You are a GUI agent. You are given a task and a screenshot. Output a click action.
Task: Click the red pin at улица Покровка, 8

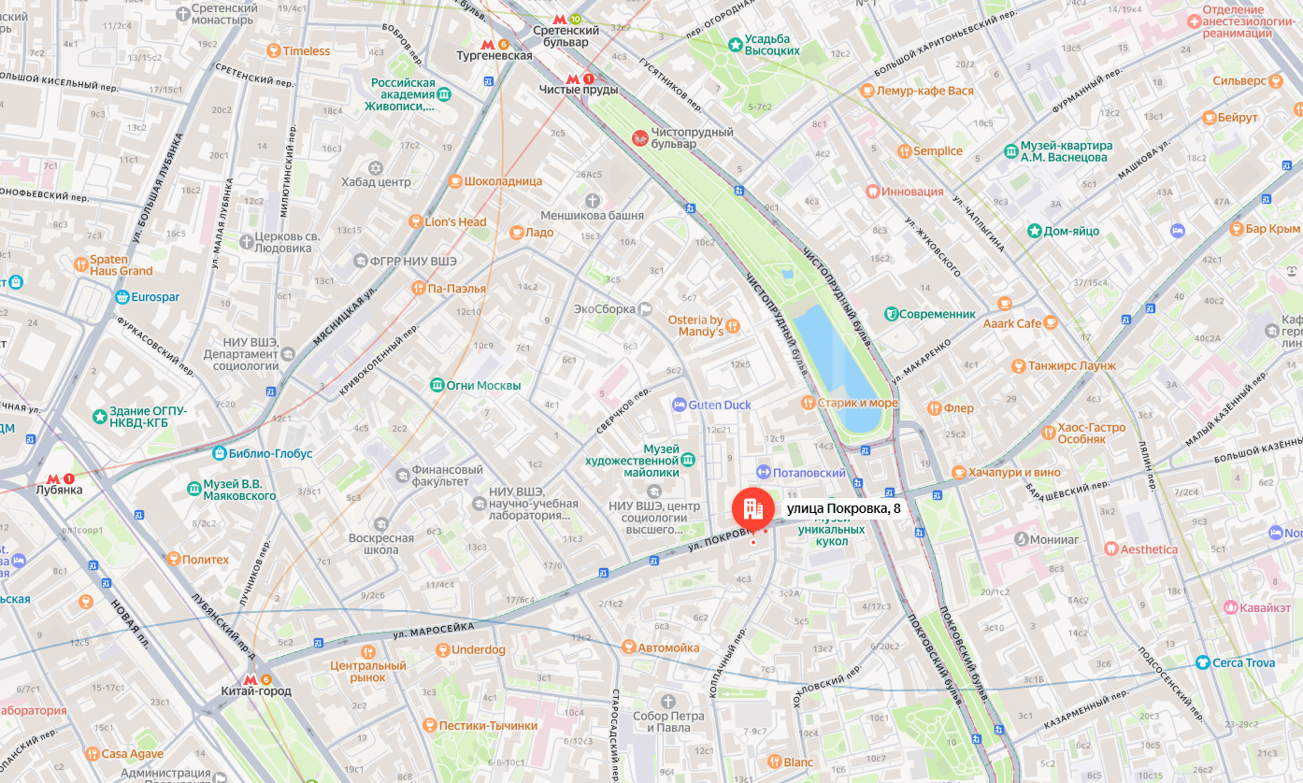click(x=752, y=509)
